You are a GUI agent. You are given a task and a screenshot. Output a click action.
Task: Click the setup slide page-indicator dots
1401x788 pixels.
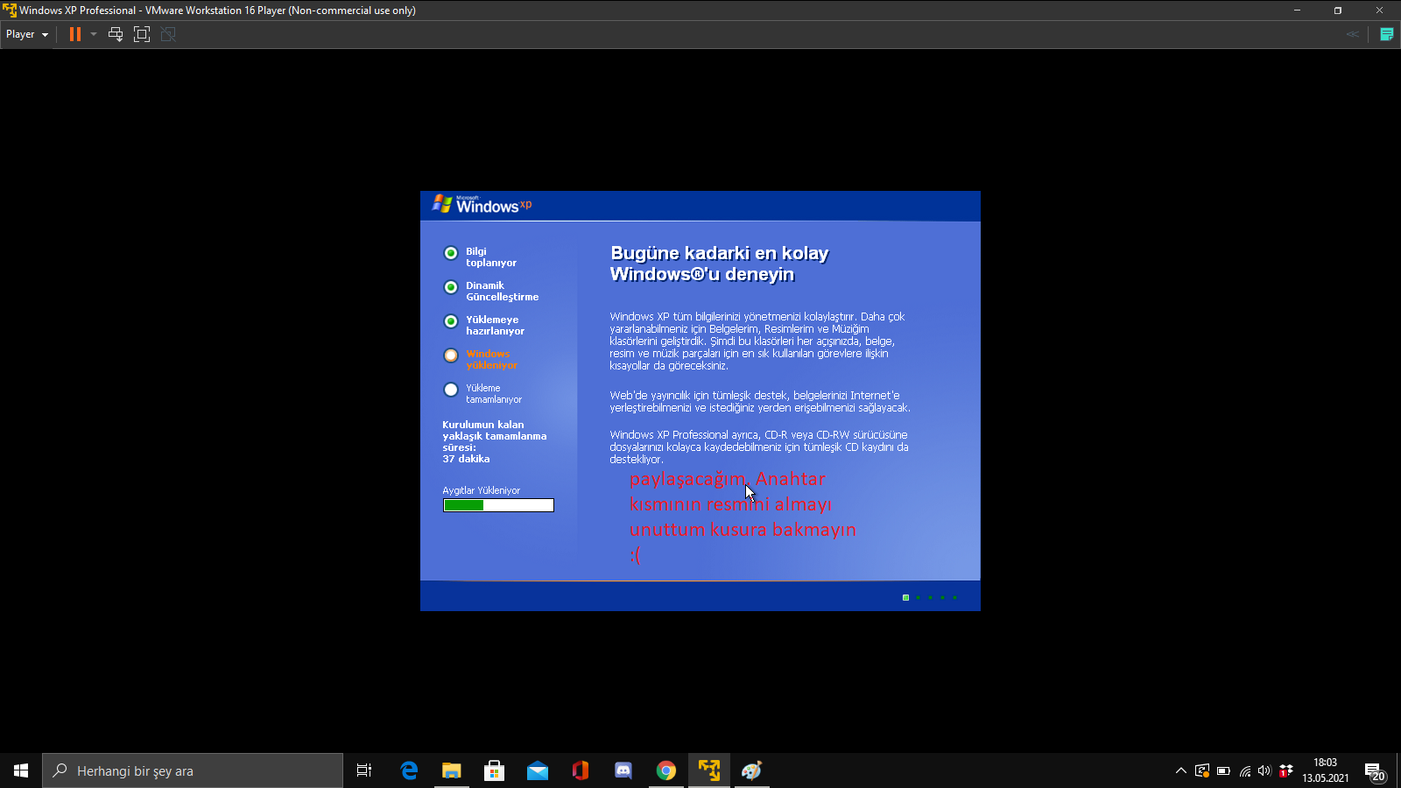click(930, 597)
